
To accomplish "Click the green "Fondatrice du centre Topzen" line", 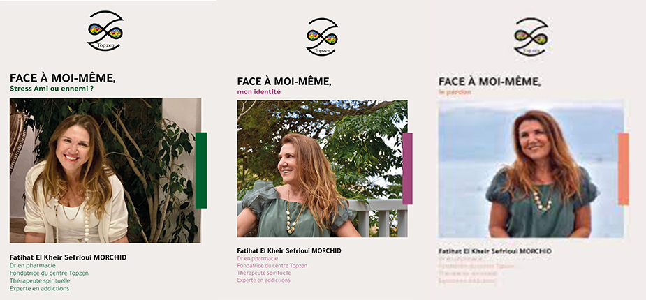I will click(49, 273).
